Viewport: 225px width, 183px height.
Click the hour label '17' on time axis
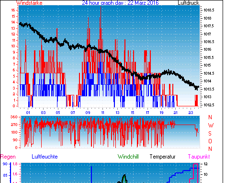147,113
